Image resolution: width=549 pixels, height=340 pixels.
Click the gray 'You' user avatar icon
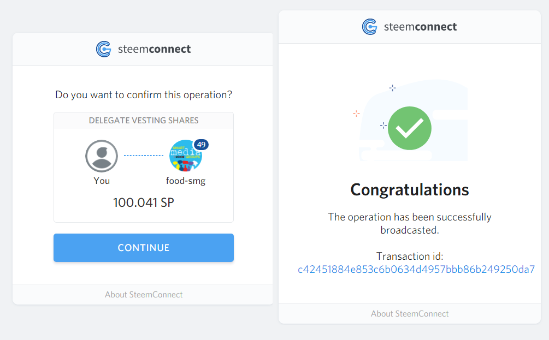click(x=102, y=156)
